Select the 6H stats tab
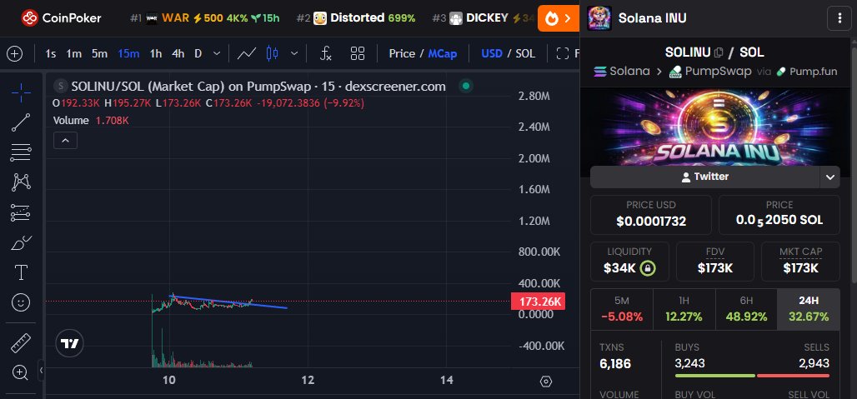 point(747,309)
